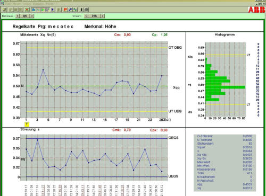Click the grey statistics table panel
Screen dimensions: 266x196
[x=225, y=163]
